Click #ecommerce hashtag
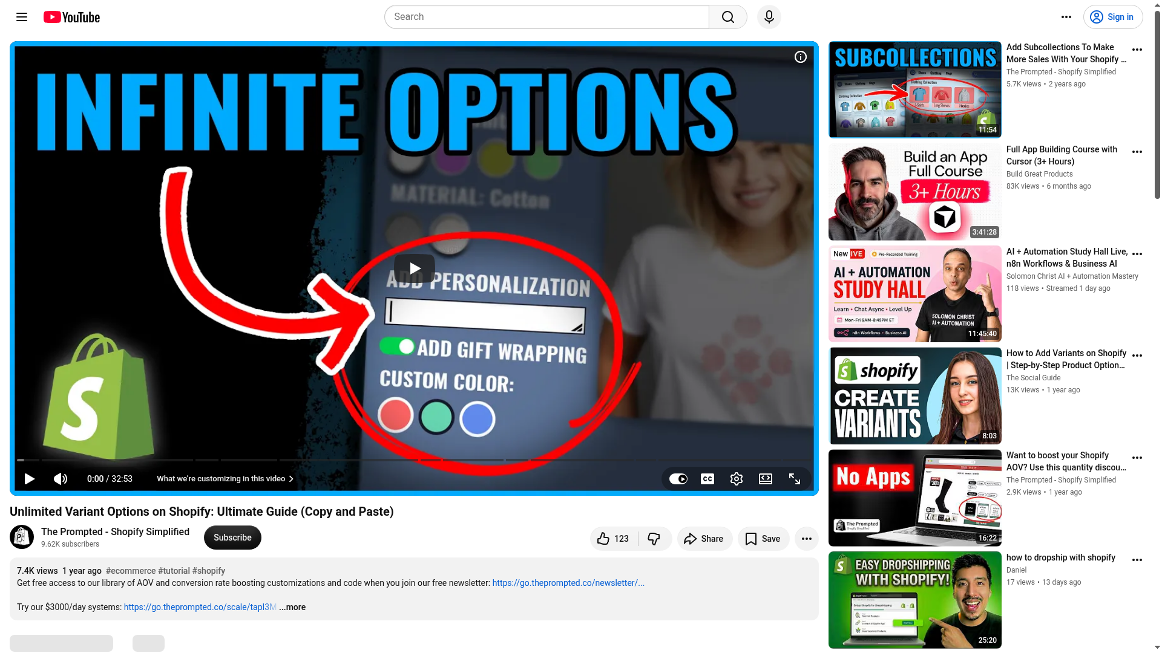Viewport: 1162px width, 653px height. (x=131, y=571)
